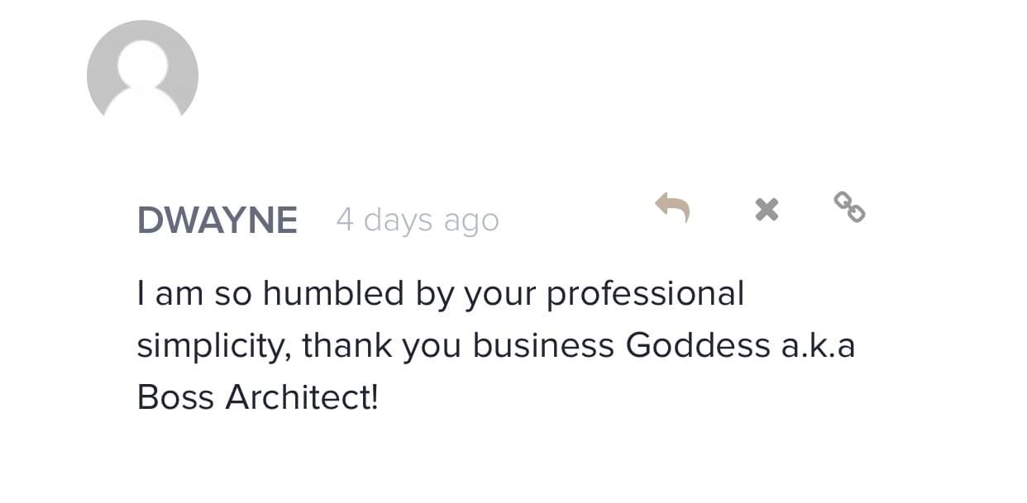1027x503 pixels.
Task: Select the "Boss Architect!" text line
Action: coord(257,397)
